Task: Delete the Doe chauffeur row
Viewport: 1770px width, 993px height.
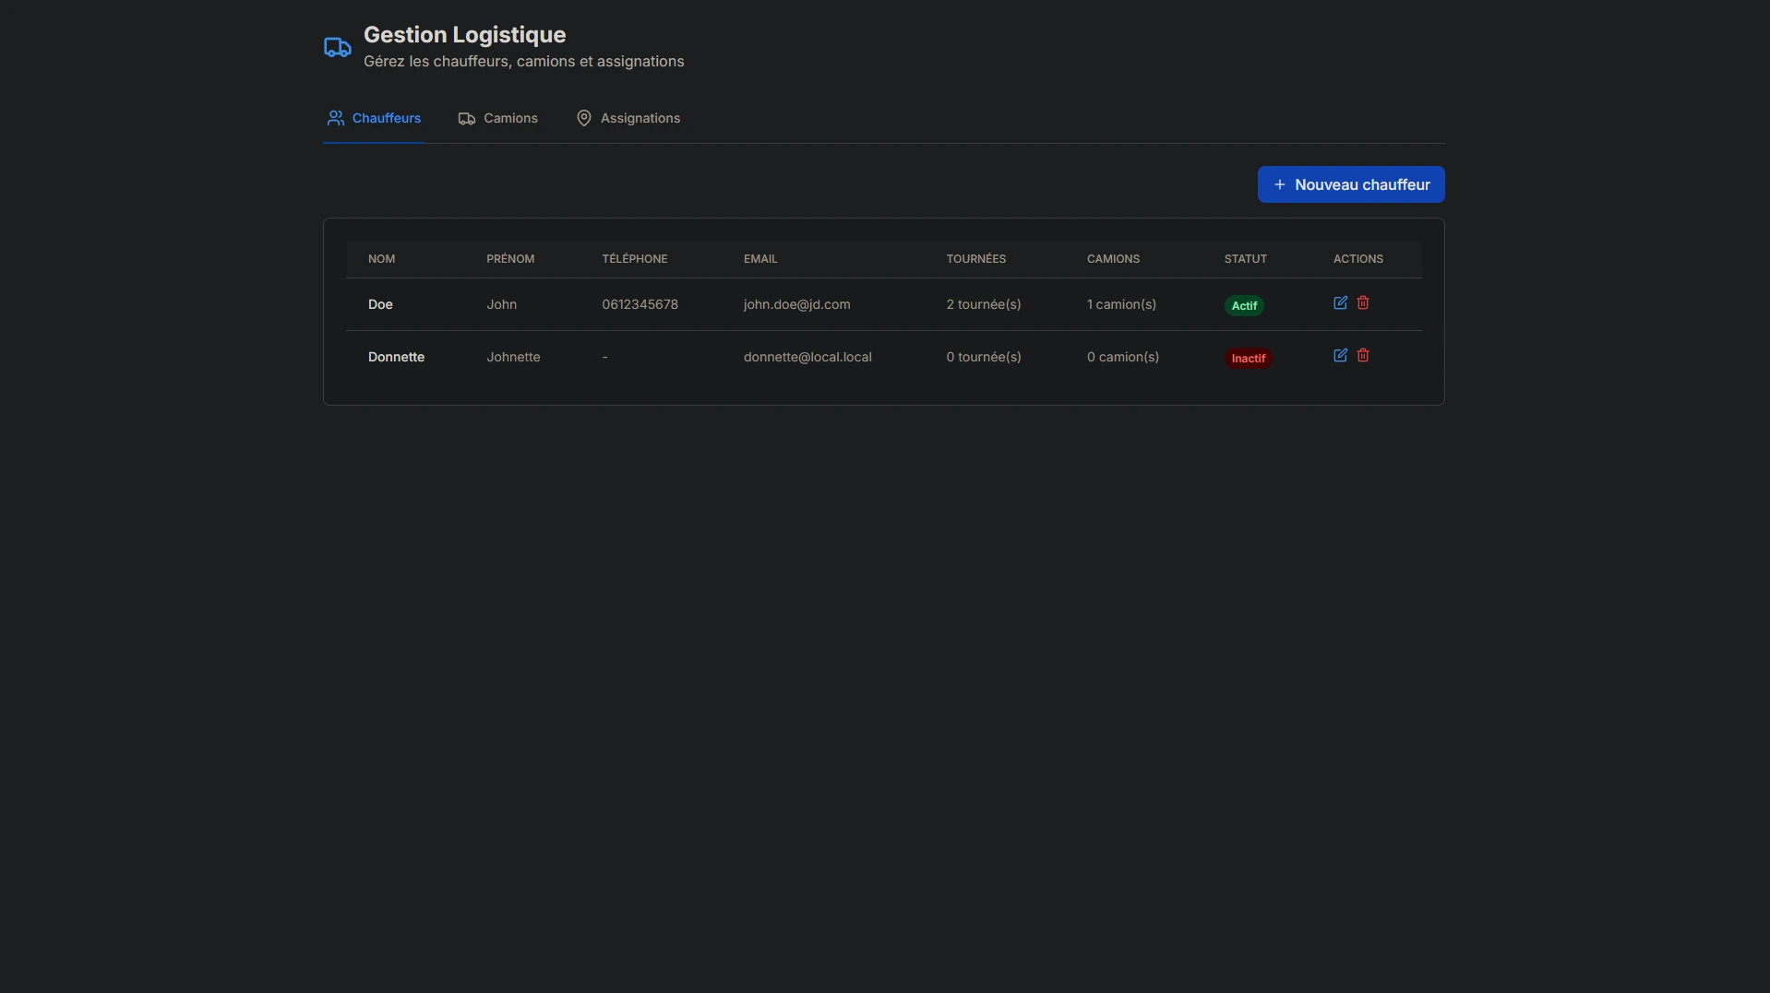Action: (1363, 302)
